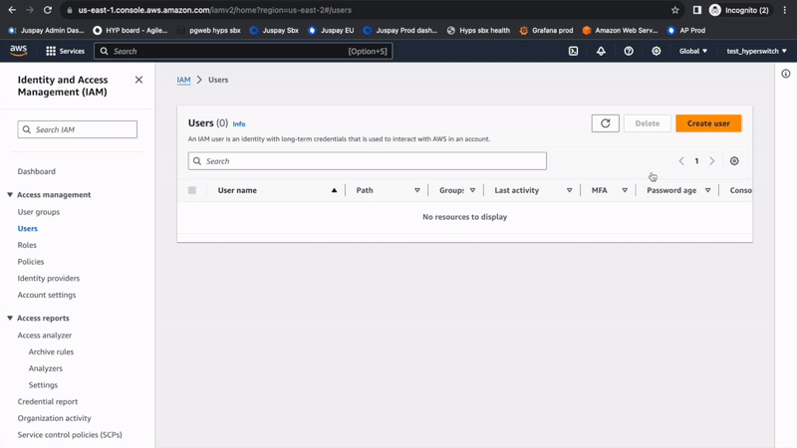Refresh the Users table

coord(605,123)
